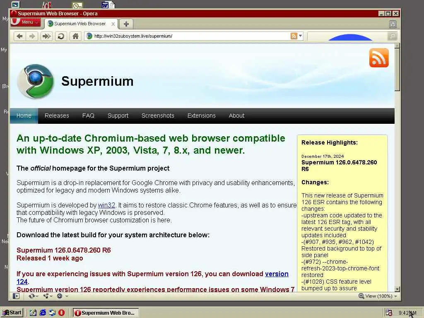Screen dimensions: 424x318
Task: Click the zoom magnifier icon in status bar
Action: coord(361,296)
